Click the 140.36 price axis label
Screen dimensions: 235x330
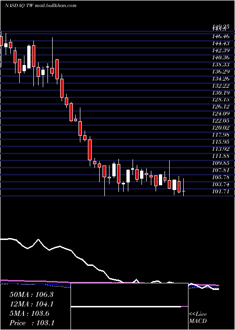click(x=222, y=58)
